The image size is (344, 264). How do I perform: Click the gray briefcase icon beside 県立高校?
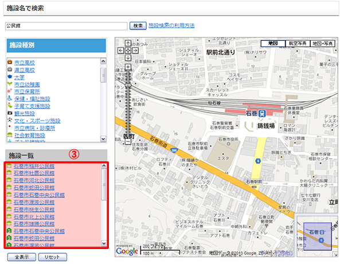pyautogui.click(x=10, y=69)
